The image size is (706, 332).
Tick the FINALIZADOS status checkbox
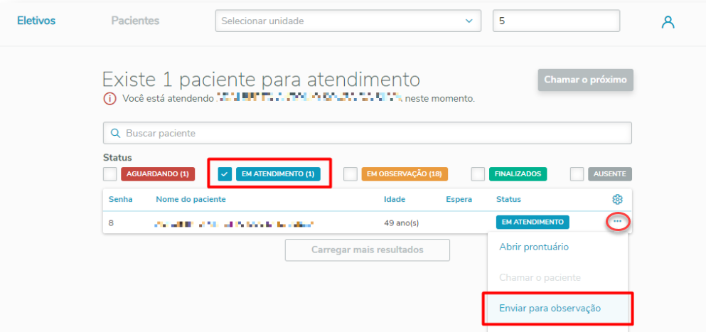pyautogui.click(x=478, y=174)
